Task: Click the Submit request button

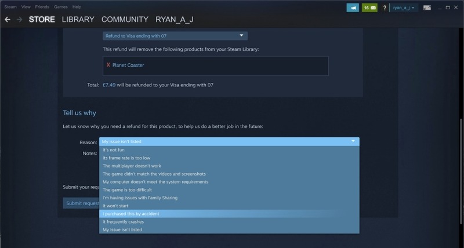Action: [81, 203]
